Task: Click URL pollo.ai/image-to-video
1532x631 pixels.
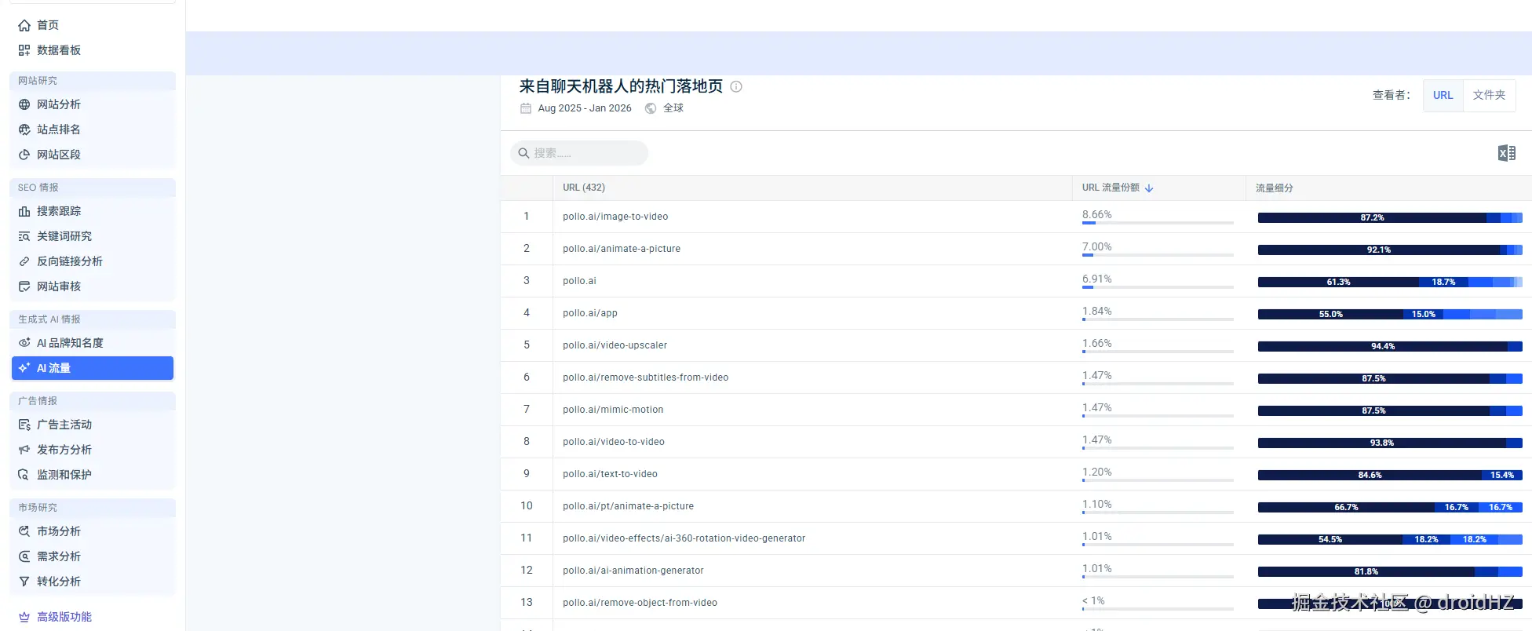Action: click(x=615, y=217)
